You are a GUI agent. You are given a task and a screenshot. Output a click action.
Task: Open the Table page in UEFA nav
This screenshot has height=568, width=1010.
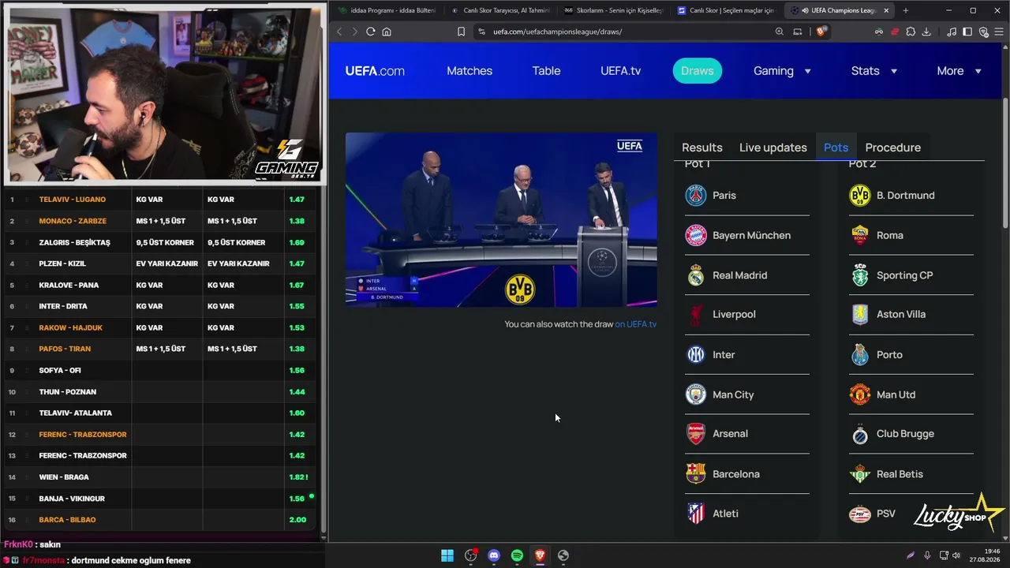click(x=546, y=71)
